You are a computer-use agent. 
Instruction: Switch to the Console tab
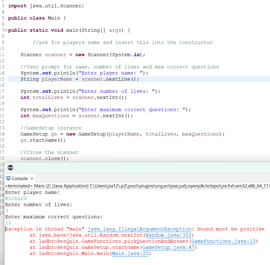(x=20, y=178)
